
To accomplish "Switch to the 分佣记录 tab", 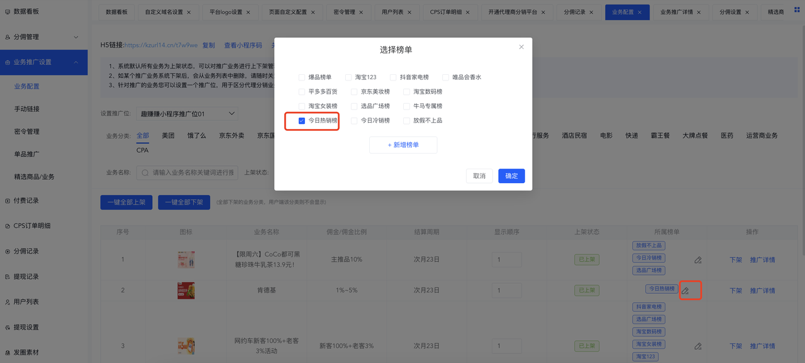I will (574, 12).
